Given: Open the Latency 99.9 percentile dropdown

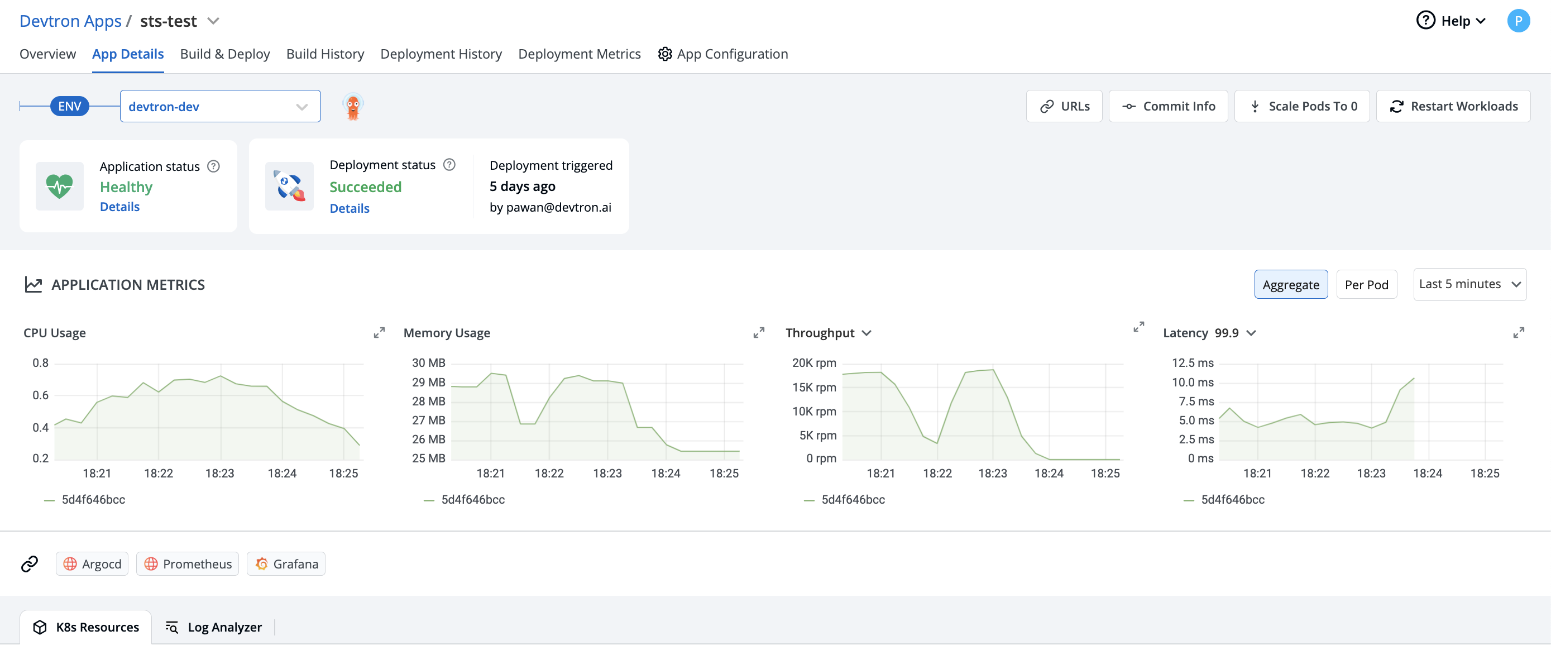Looking at the screenshot, I should 1251,333.
